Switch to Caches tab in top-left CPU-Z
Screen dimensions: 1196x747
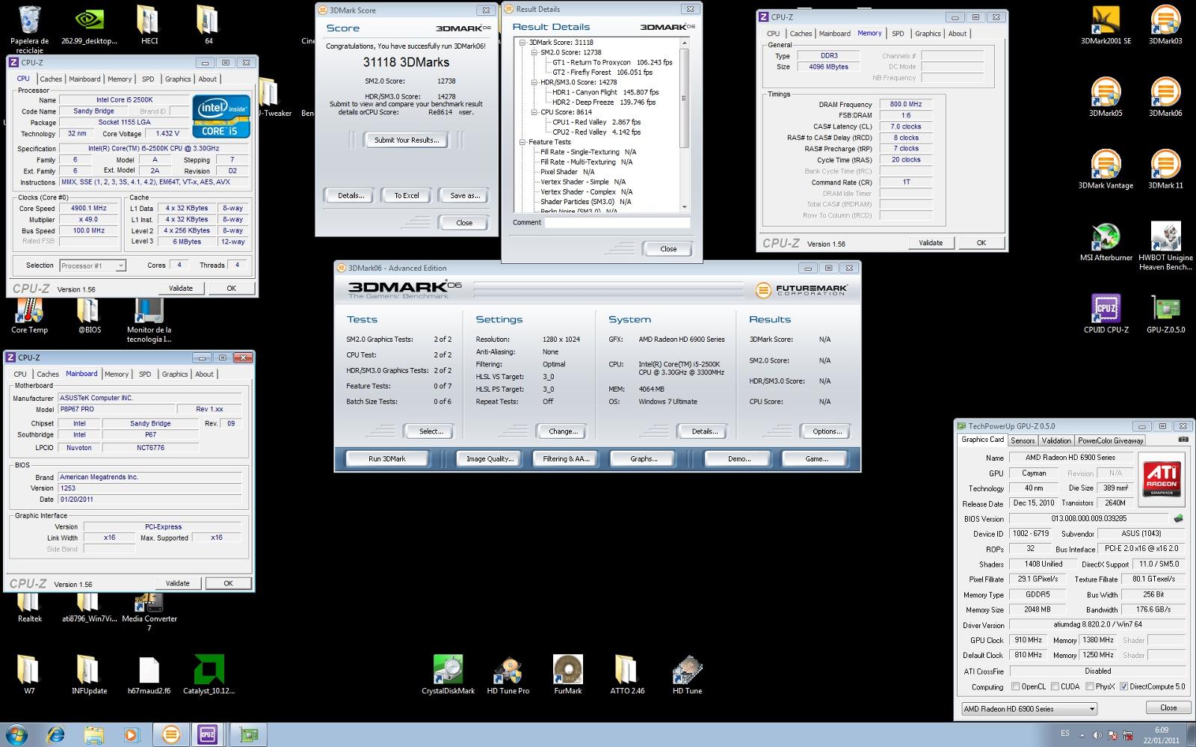pos(51,79)
